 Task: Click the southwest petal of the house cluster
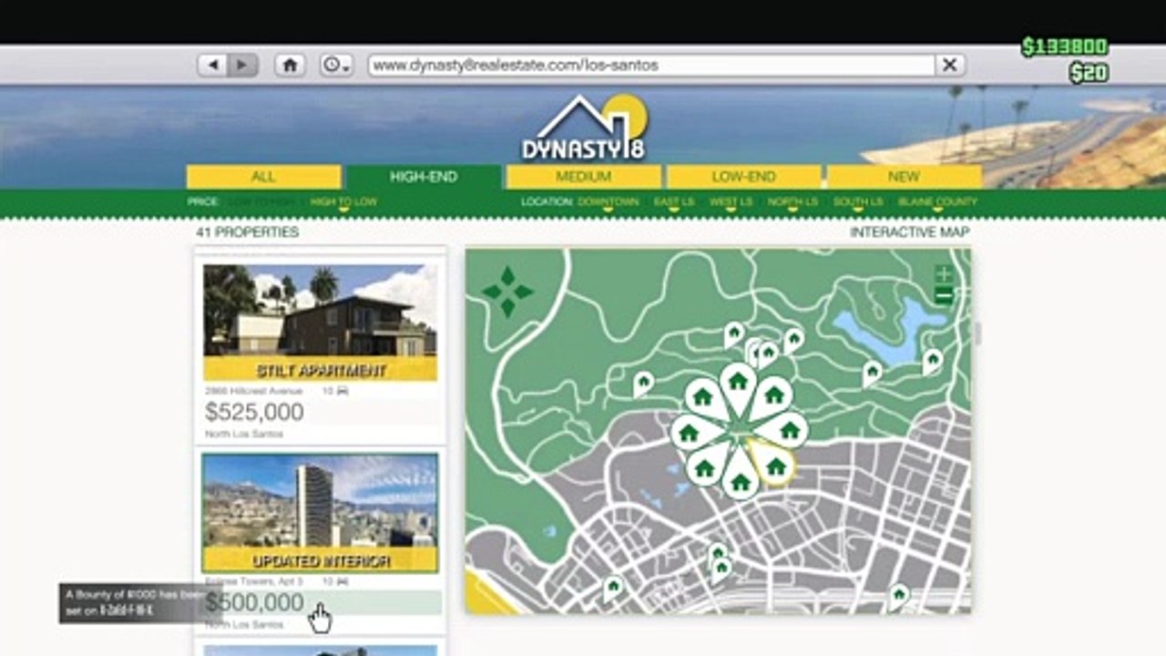click(x=704, y=467)
